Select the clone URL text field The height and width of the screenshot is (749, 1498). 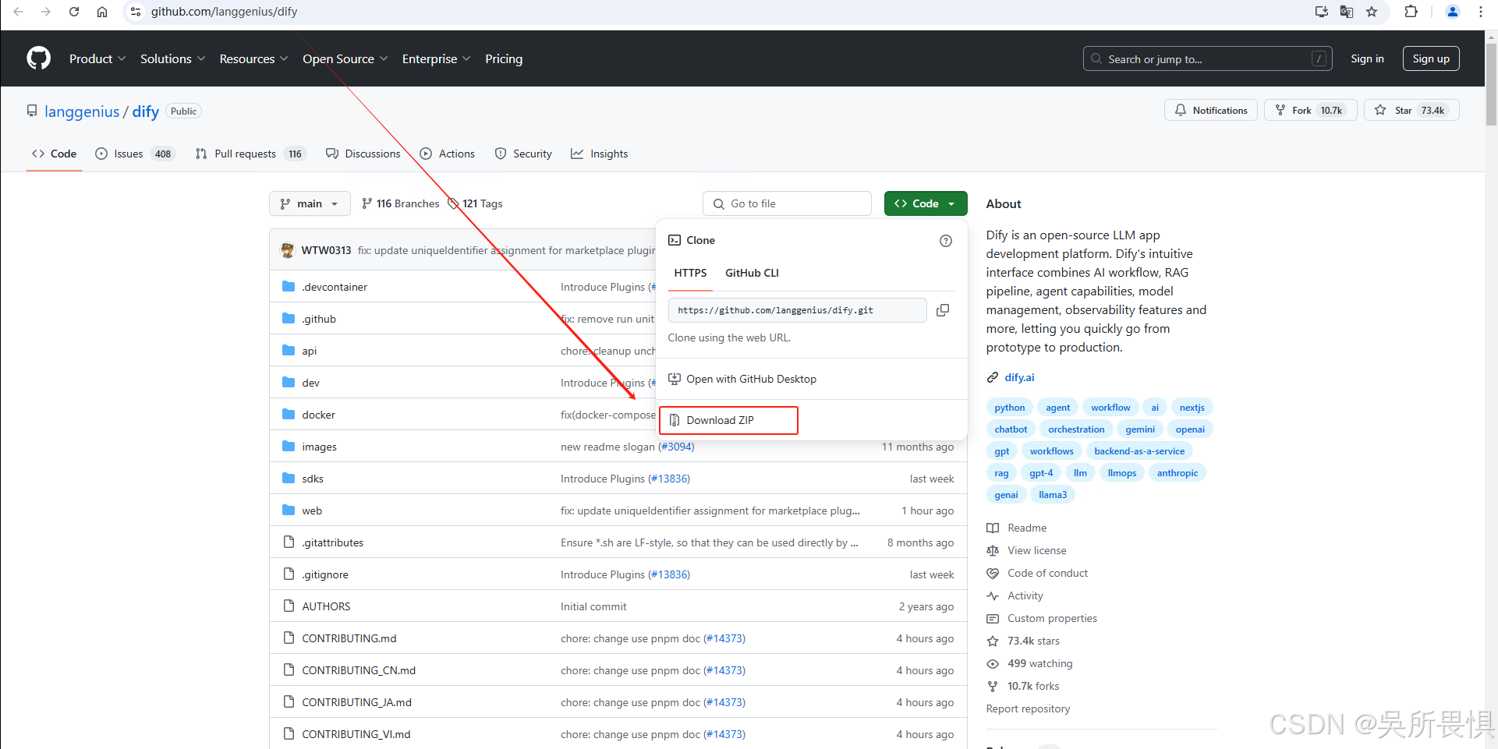pyautogui.click(x=797, y=310)
